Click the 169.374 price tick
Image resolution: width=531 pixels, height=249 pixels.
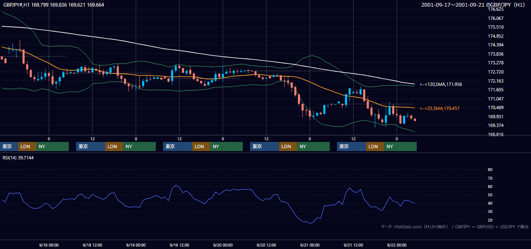[x=495, y=125]
